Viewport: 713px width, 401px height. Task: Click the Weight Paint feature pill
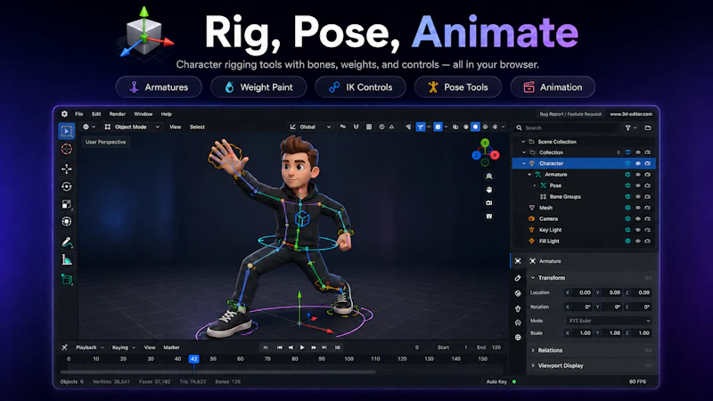pos(258,86)
